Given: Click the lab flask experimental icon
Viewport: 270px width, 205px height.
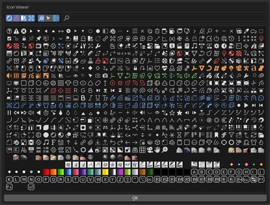Looking at the screenshot, I should pyautogui.click(x=91, y=61).
